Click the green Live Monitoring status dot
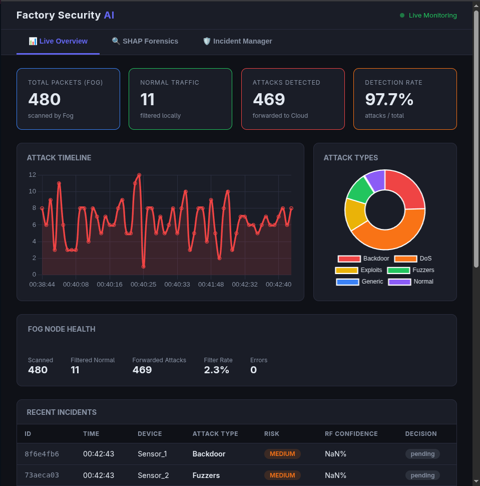Viewport: 480px width, 486px height. point(402,15)
